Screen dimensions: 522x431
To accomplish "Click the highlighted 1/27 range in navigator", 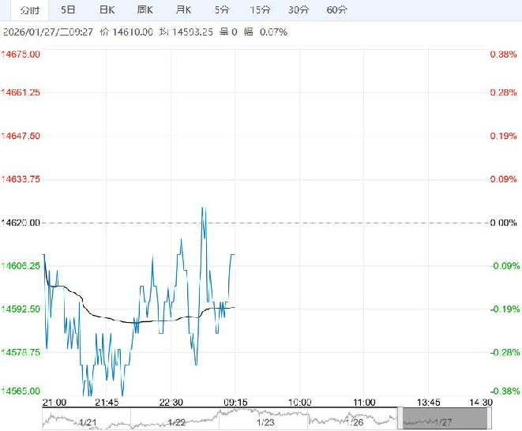I will tap(441, 418).
